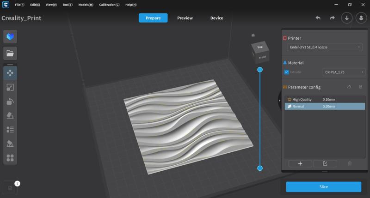Add a new parameter profile
This screenshot has width=370, height=198.
pos(300,164)
